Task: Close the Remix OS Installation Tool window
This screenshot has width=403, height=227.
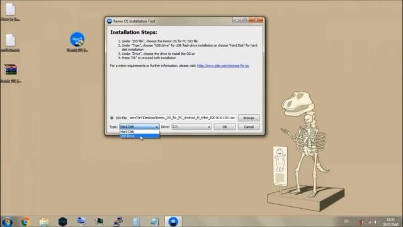Action: point(256,20)
